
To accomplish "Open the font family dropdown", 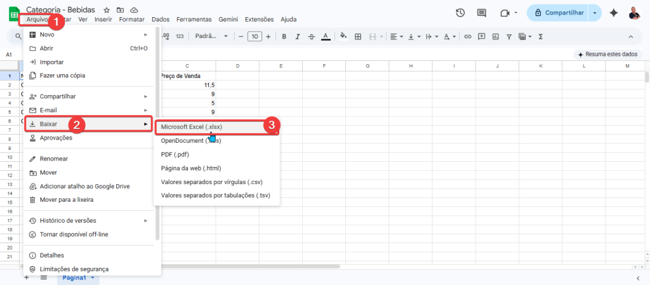I will tap(211, 36).
